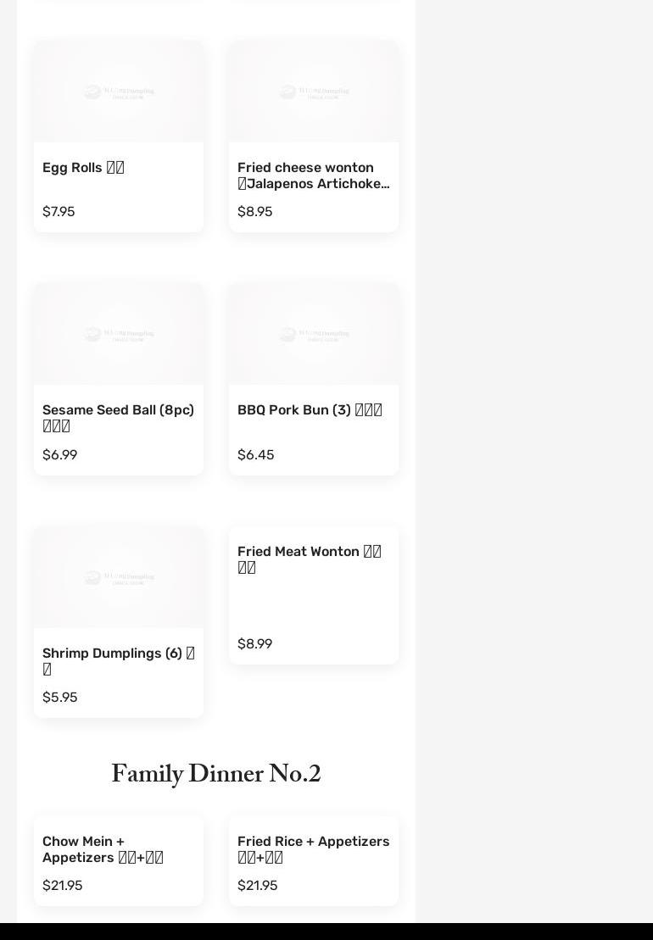Select the Sesame Seed Ball thumbnail
Viewport: 653px width, 940px height.
[119, 334]
